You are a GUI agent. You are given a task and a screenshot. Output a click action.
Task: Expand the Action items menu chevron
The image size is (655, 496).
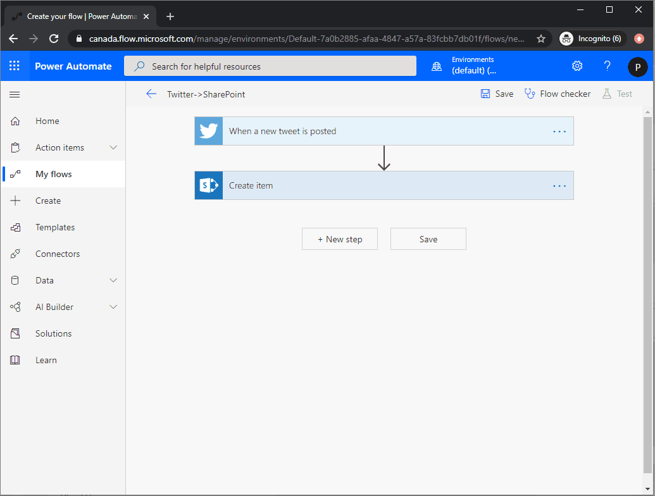pyautogui.click(x=114, y=147)
